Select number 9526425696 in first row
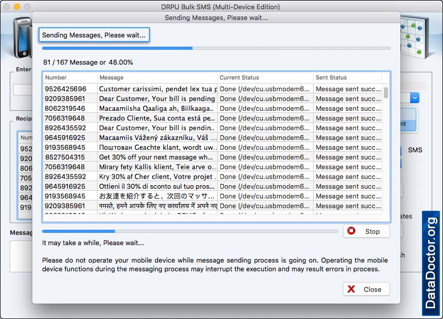Screen dimensions: 443x319 coord(65,89)
